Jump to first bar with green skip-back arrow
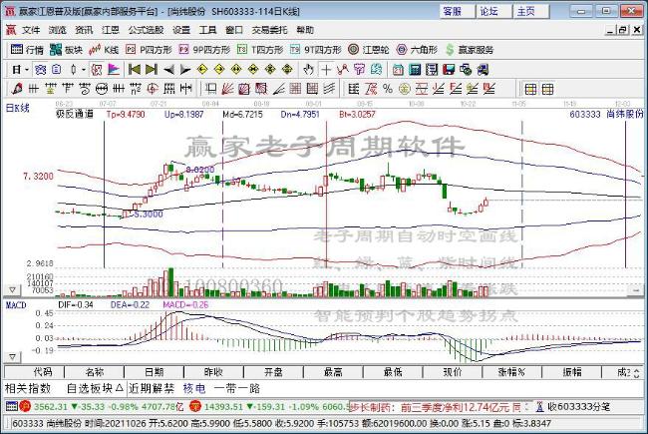The width and height of the screenshot is (648, 434). [135, 70]
